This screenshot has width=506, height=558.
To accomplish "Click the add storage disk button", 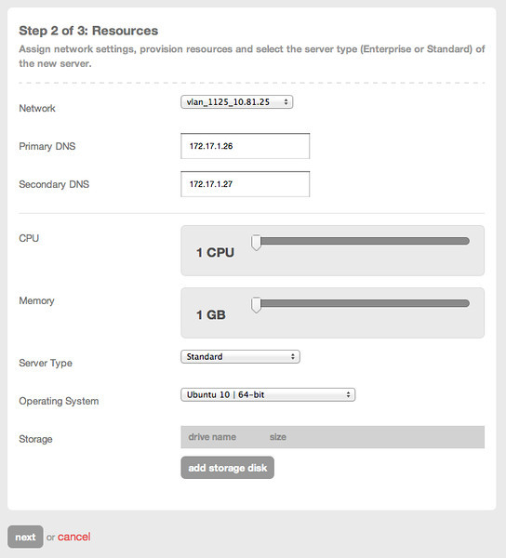I will click(x=227, y=468).
